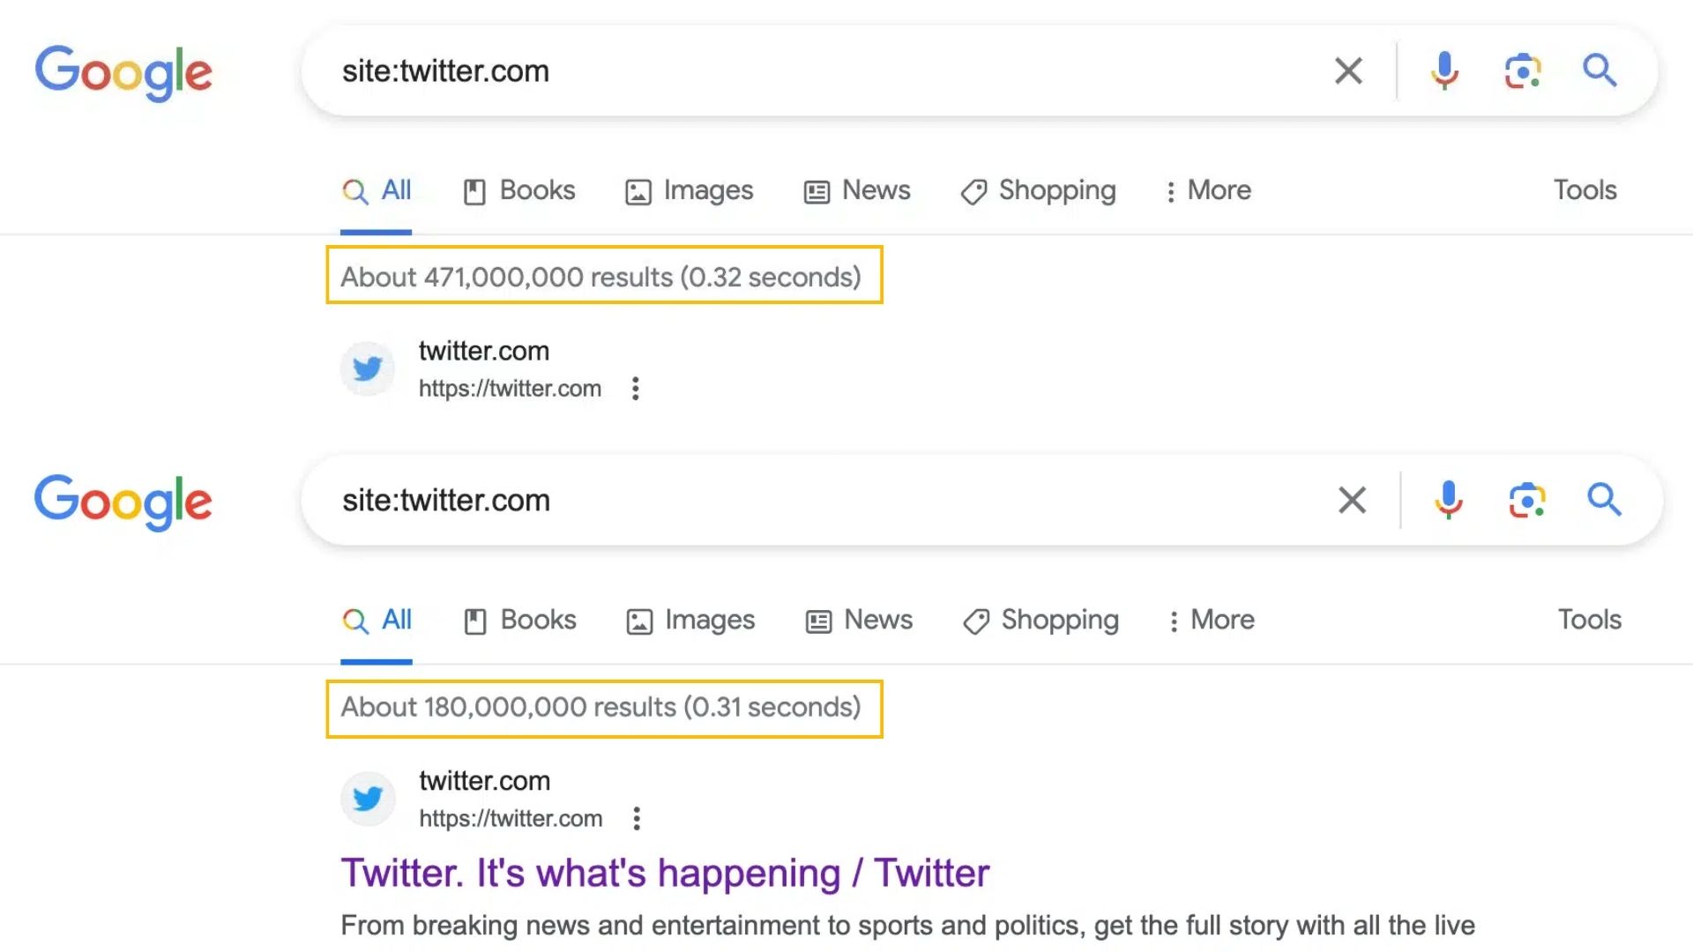
Task: Open the Books tab in the top results
Action: [519, 190]
